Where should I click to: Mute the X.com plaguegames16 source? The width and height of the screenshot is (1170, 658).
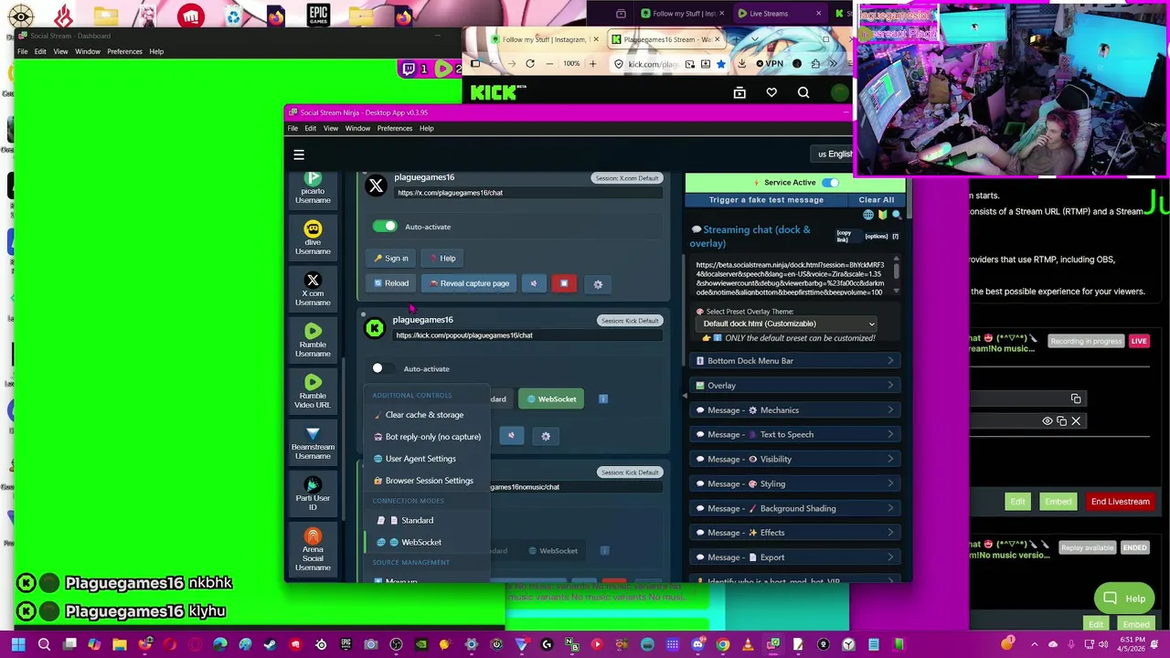534,283
